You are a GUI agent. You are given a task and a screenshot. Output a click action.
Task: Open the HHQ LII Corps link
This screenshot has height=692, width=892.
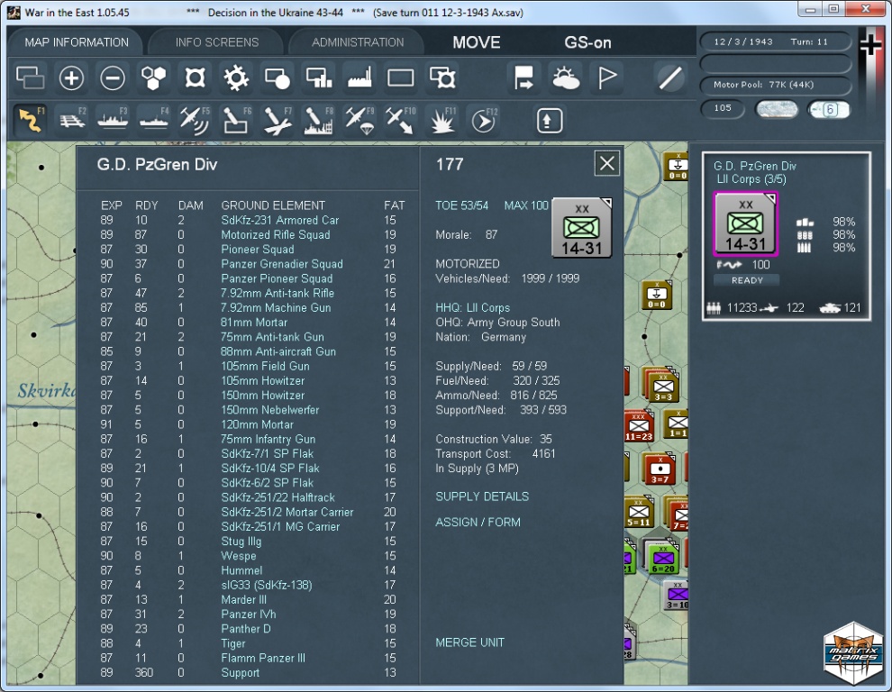pyautogui.click(x=472, y=308)
